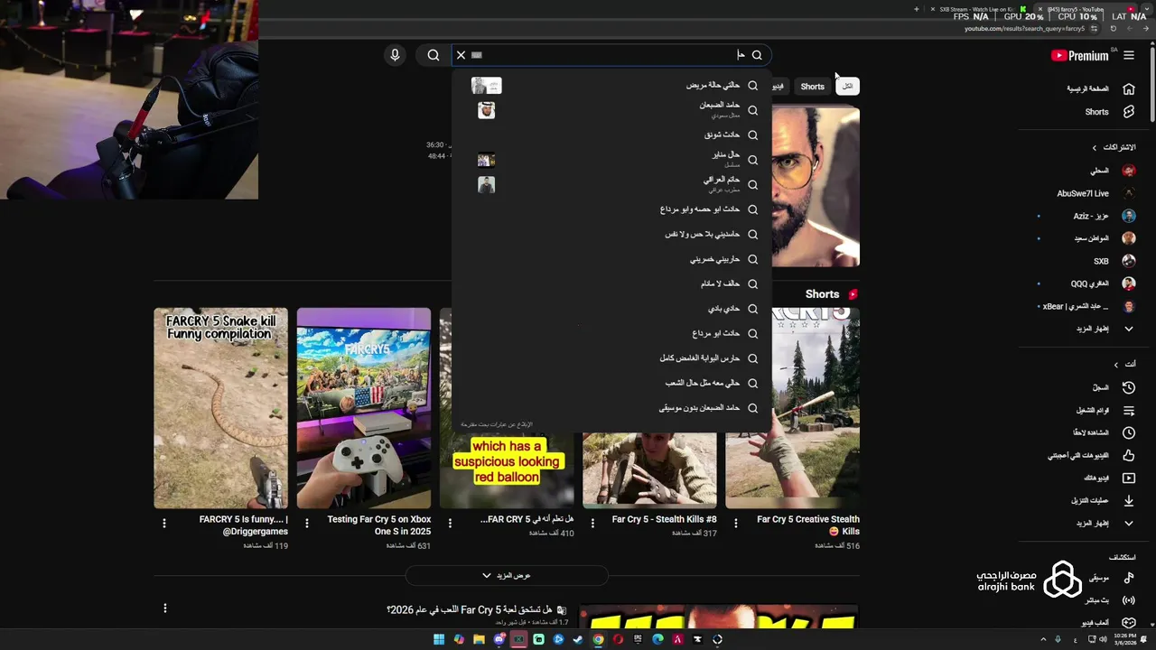The image size is (1156, 650).
Task: Expand the You (أنت) section chevron
Action: (1116, 365)
